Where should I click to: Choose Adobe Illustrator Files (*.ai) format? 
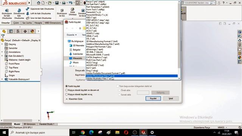[132, 79]
